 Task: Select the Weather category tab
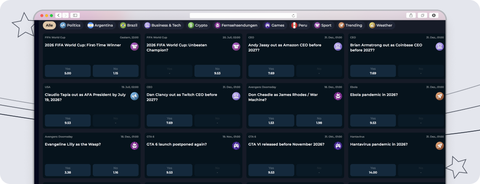pyautogui.click(x=381, y=25)
